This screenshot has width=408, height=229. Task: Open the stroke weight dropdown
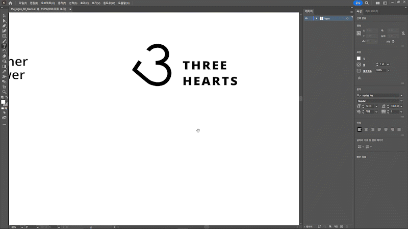coord(388,64)
